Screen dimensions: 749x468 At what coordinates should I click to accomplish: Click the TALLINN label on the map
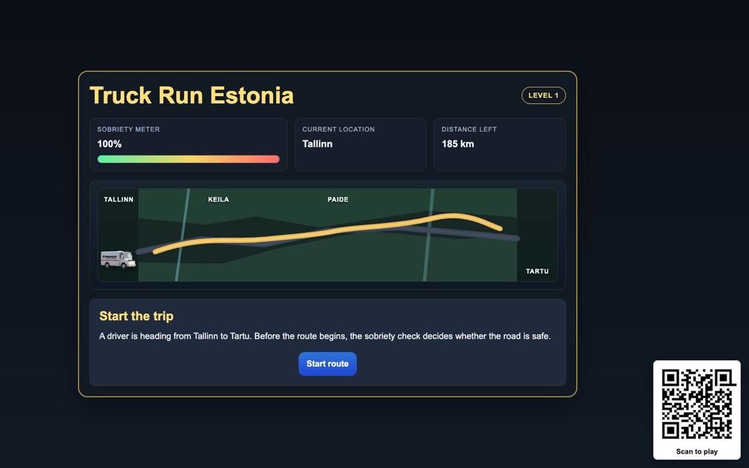coord(118,200)
